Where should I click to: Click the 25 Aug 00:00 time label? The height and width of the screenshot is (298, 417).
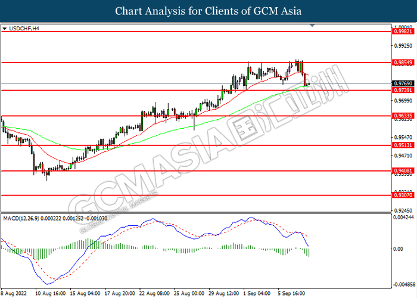[189, 293]
